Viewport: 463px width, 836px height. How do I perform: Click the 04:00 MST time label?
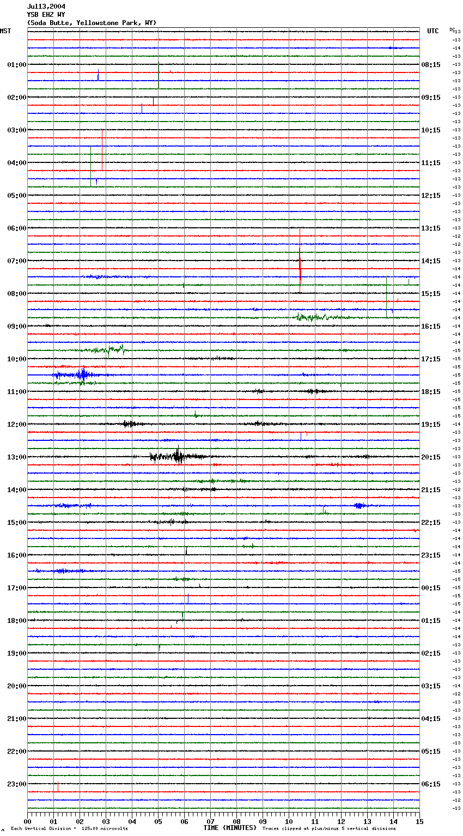17,163
